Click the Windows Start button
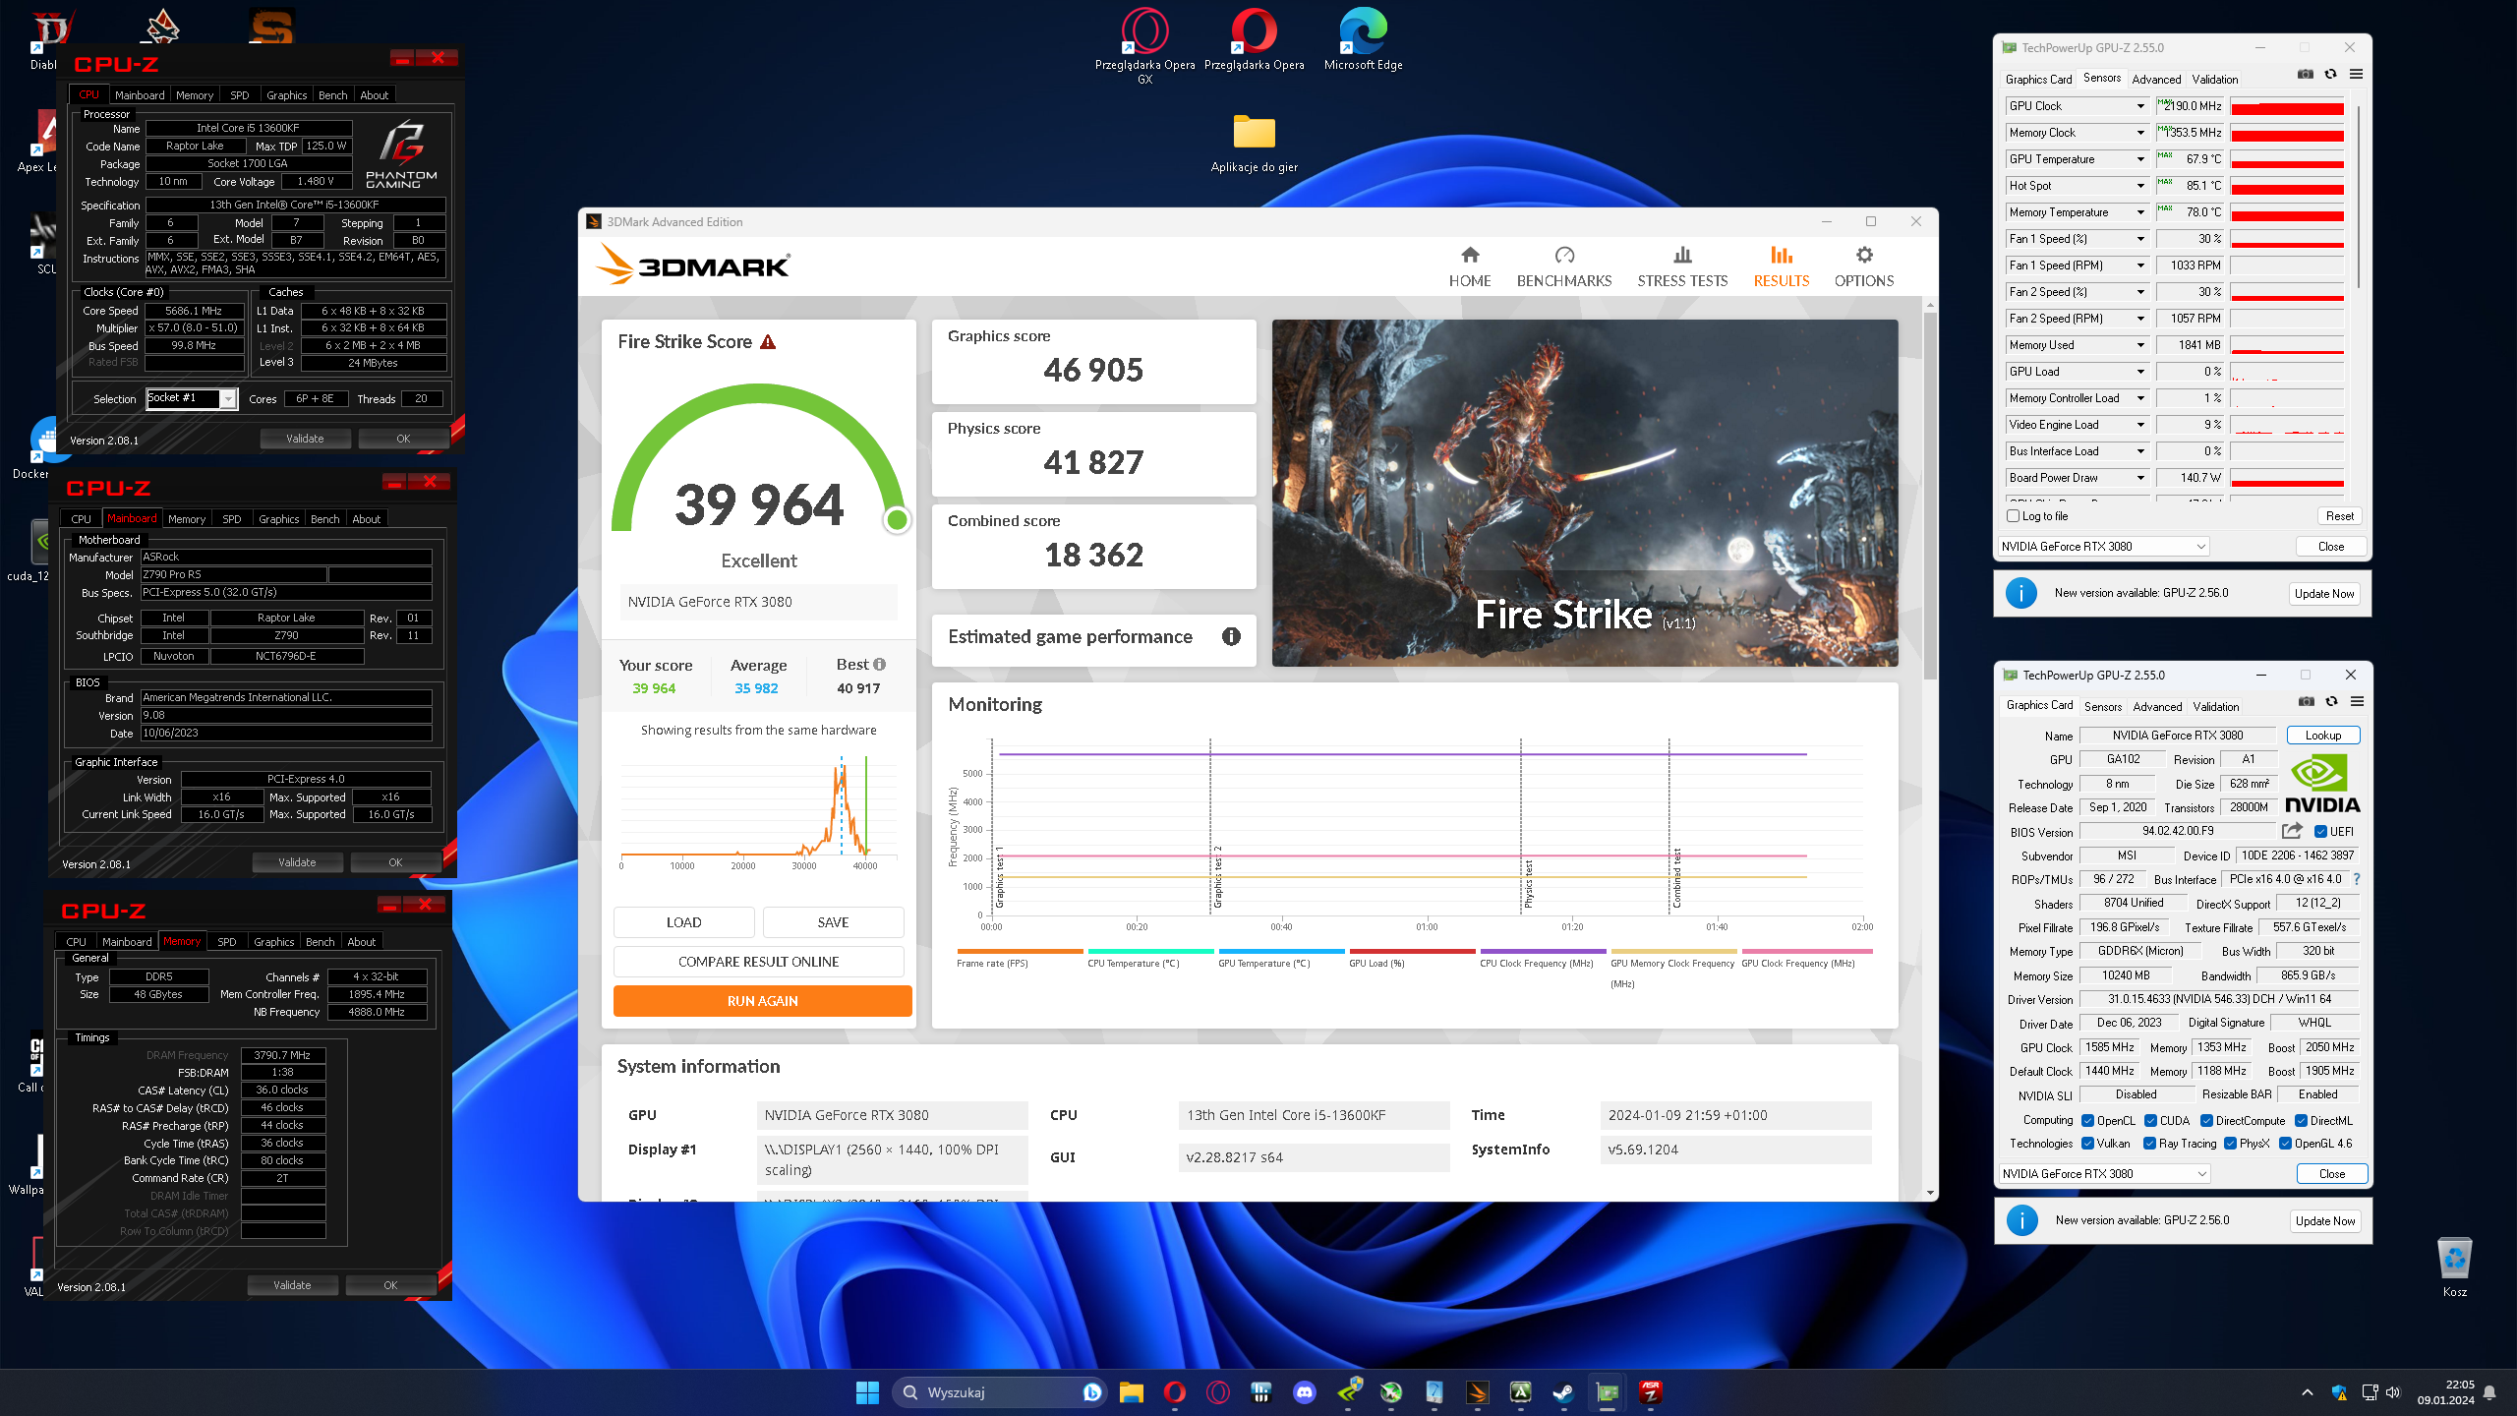The width and height of the screenshot is (2517, 1416). click(x=867, y=1392)
